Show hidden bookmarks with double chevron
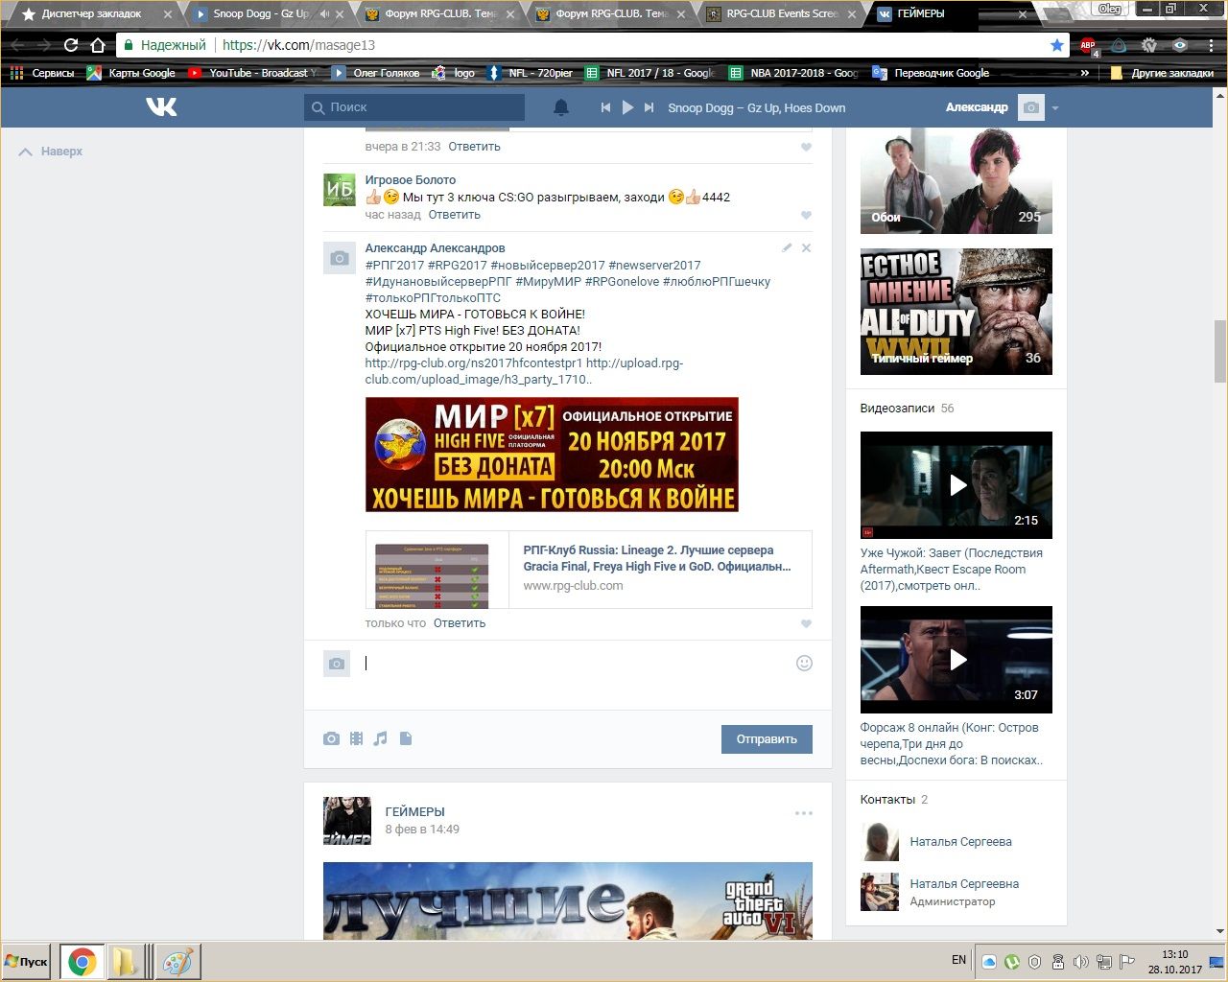The image size is (1228, 982). [1085, 73]
